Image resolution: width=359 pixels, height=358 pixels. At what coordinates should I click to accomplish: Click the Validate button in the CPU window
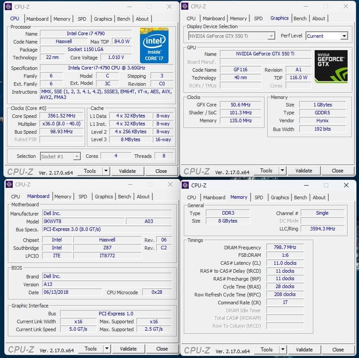[128, 171]
